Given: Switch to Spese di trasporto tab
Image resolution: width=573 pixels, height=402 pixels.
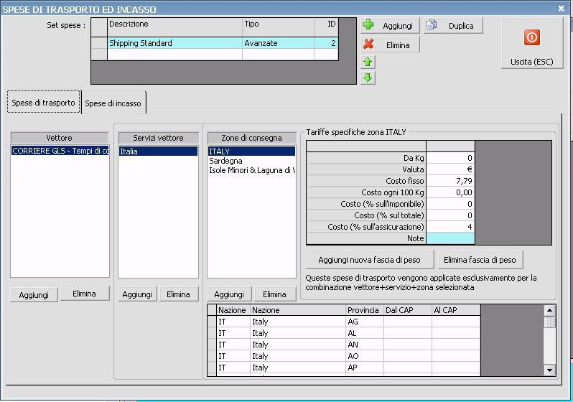Looking at the screenshot, I should pos(44,103).
